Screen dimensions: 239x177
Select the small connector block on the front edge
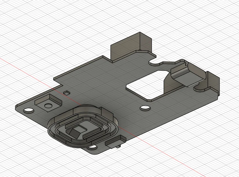coord(115,142)
